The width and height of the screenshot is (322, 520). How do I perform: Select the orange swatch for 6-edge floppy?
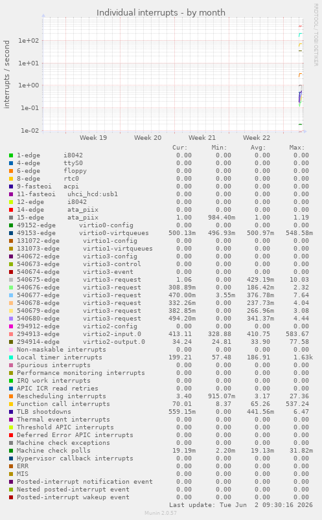[x=11, y=171]
